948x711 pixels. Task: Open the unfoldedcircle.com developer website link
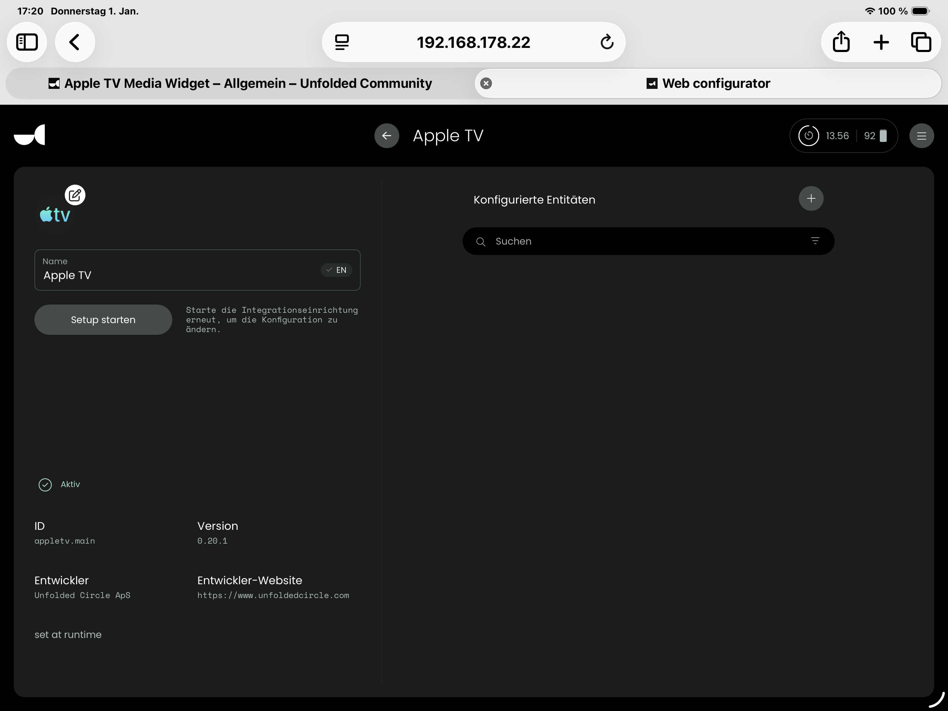[273, 595]
